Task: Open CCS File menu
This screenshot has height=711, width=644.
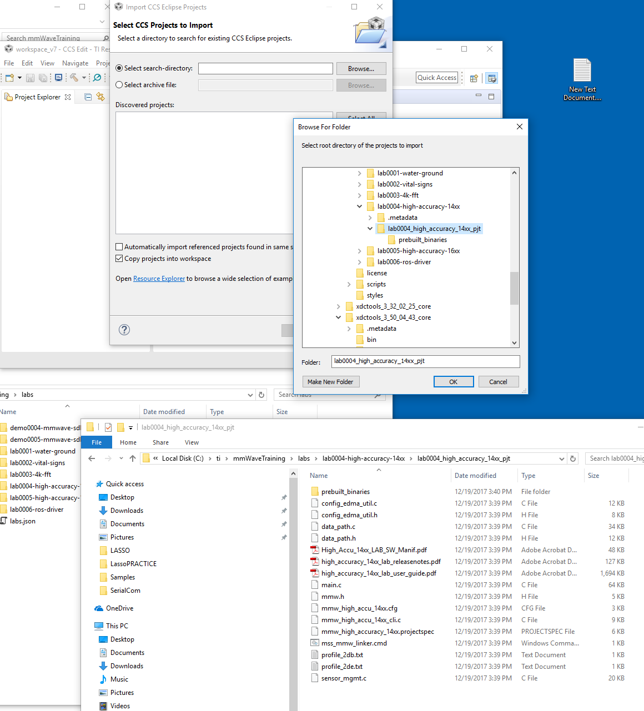Action: (9, 63)
